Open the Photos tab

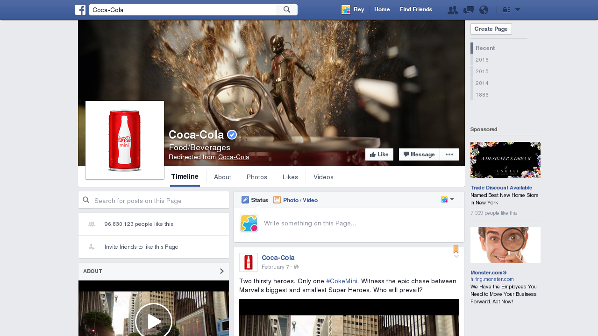click(x=257, y=177)
